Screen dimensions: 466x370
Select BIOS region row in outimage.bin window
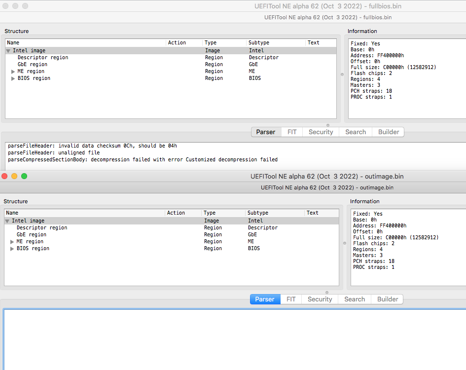(172, 248)
